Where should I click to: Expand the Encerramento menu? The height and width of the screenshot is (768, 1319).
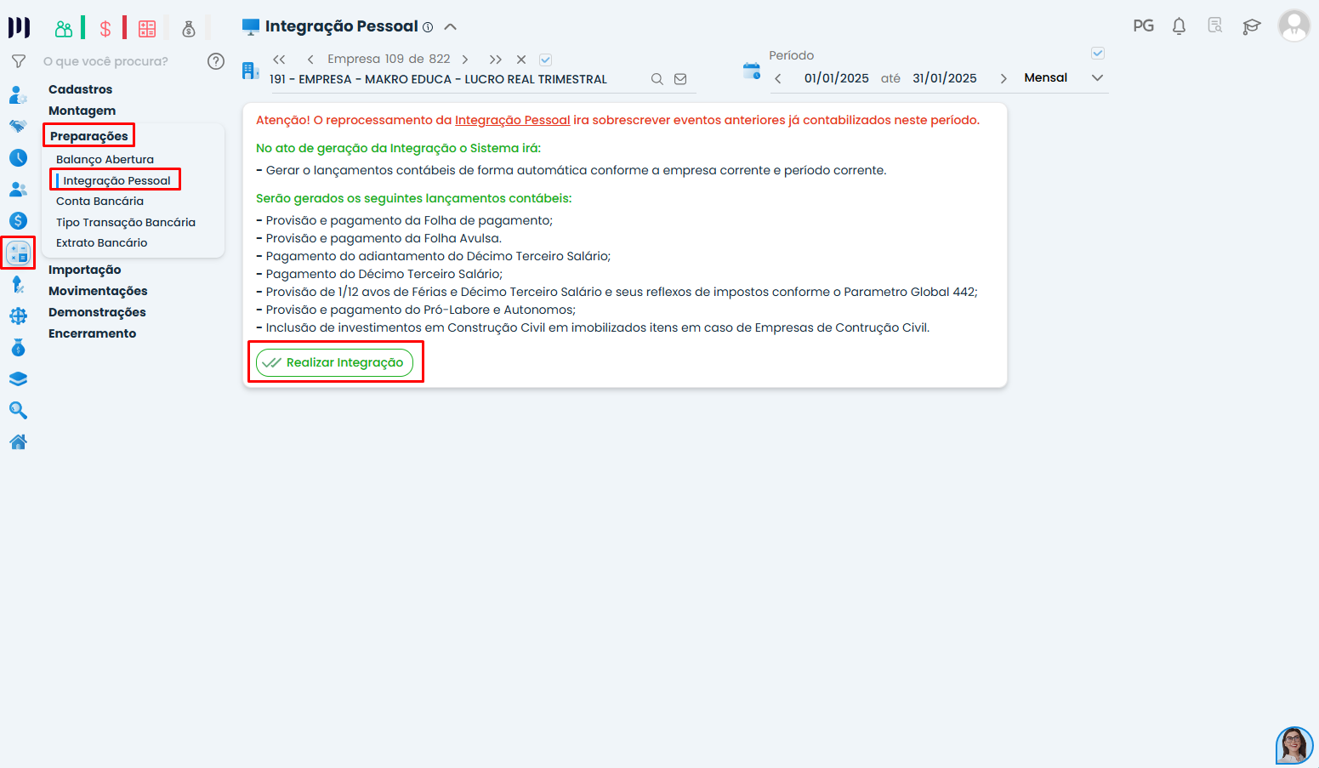click(x=92, y=333)
